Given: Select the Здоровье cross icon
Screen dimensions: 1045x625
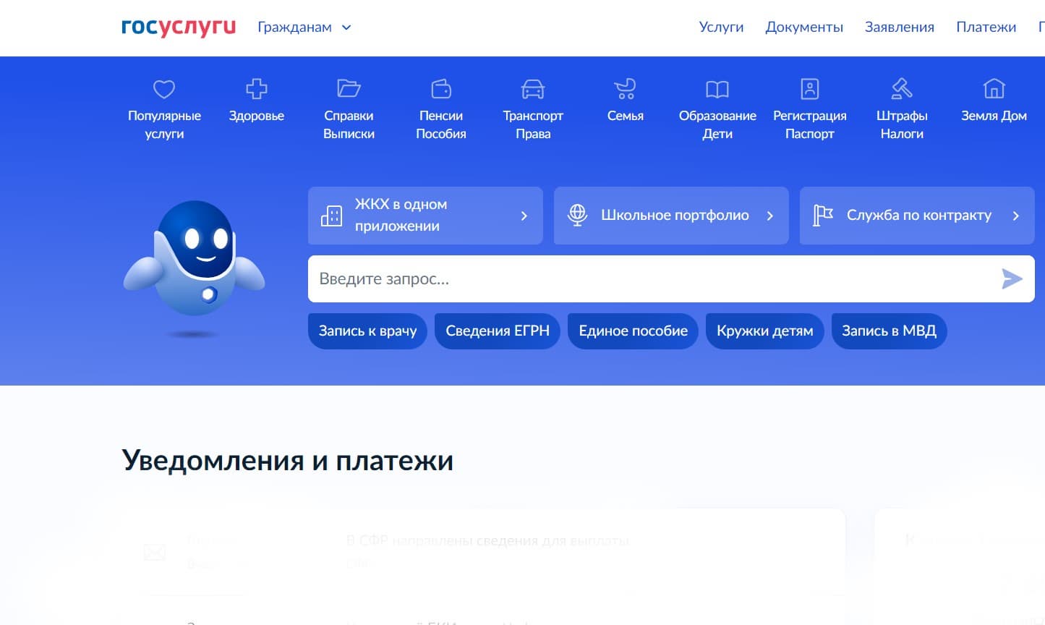Looking at the screenshot, I should coord(256,89).
